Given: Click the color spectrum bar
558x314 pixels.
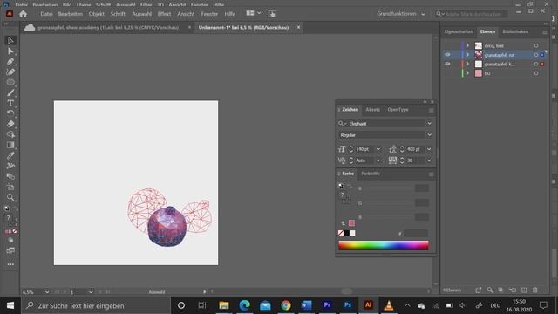Looking at the screenshot, I should (384, 245).
